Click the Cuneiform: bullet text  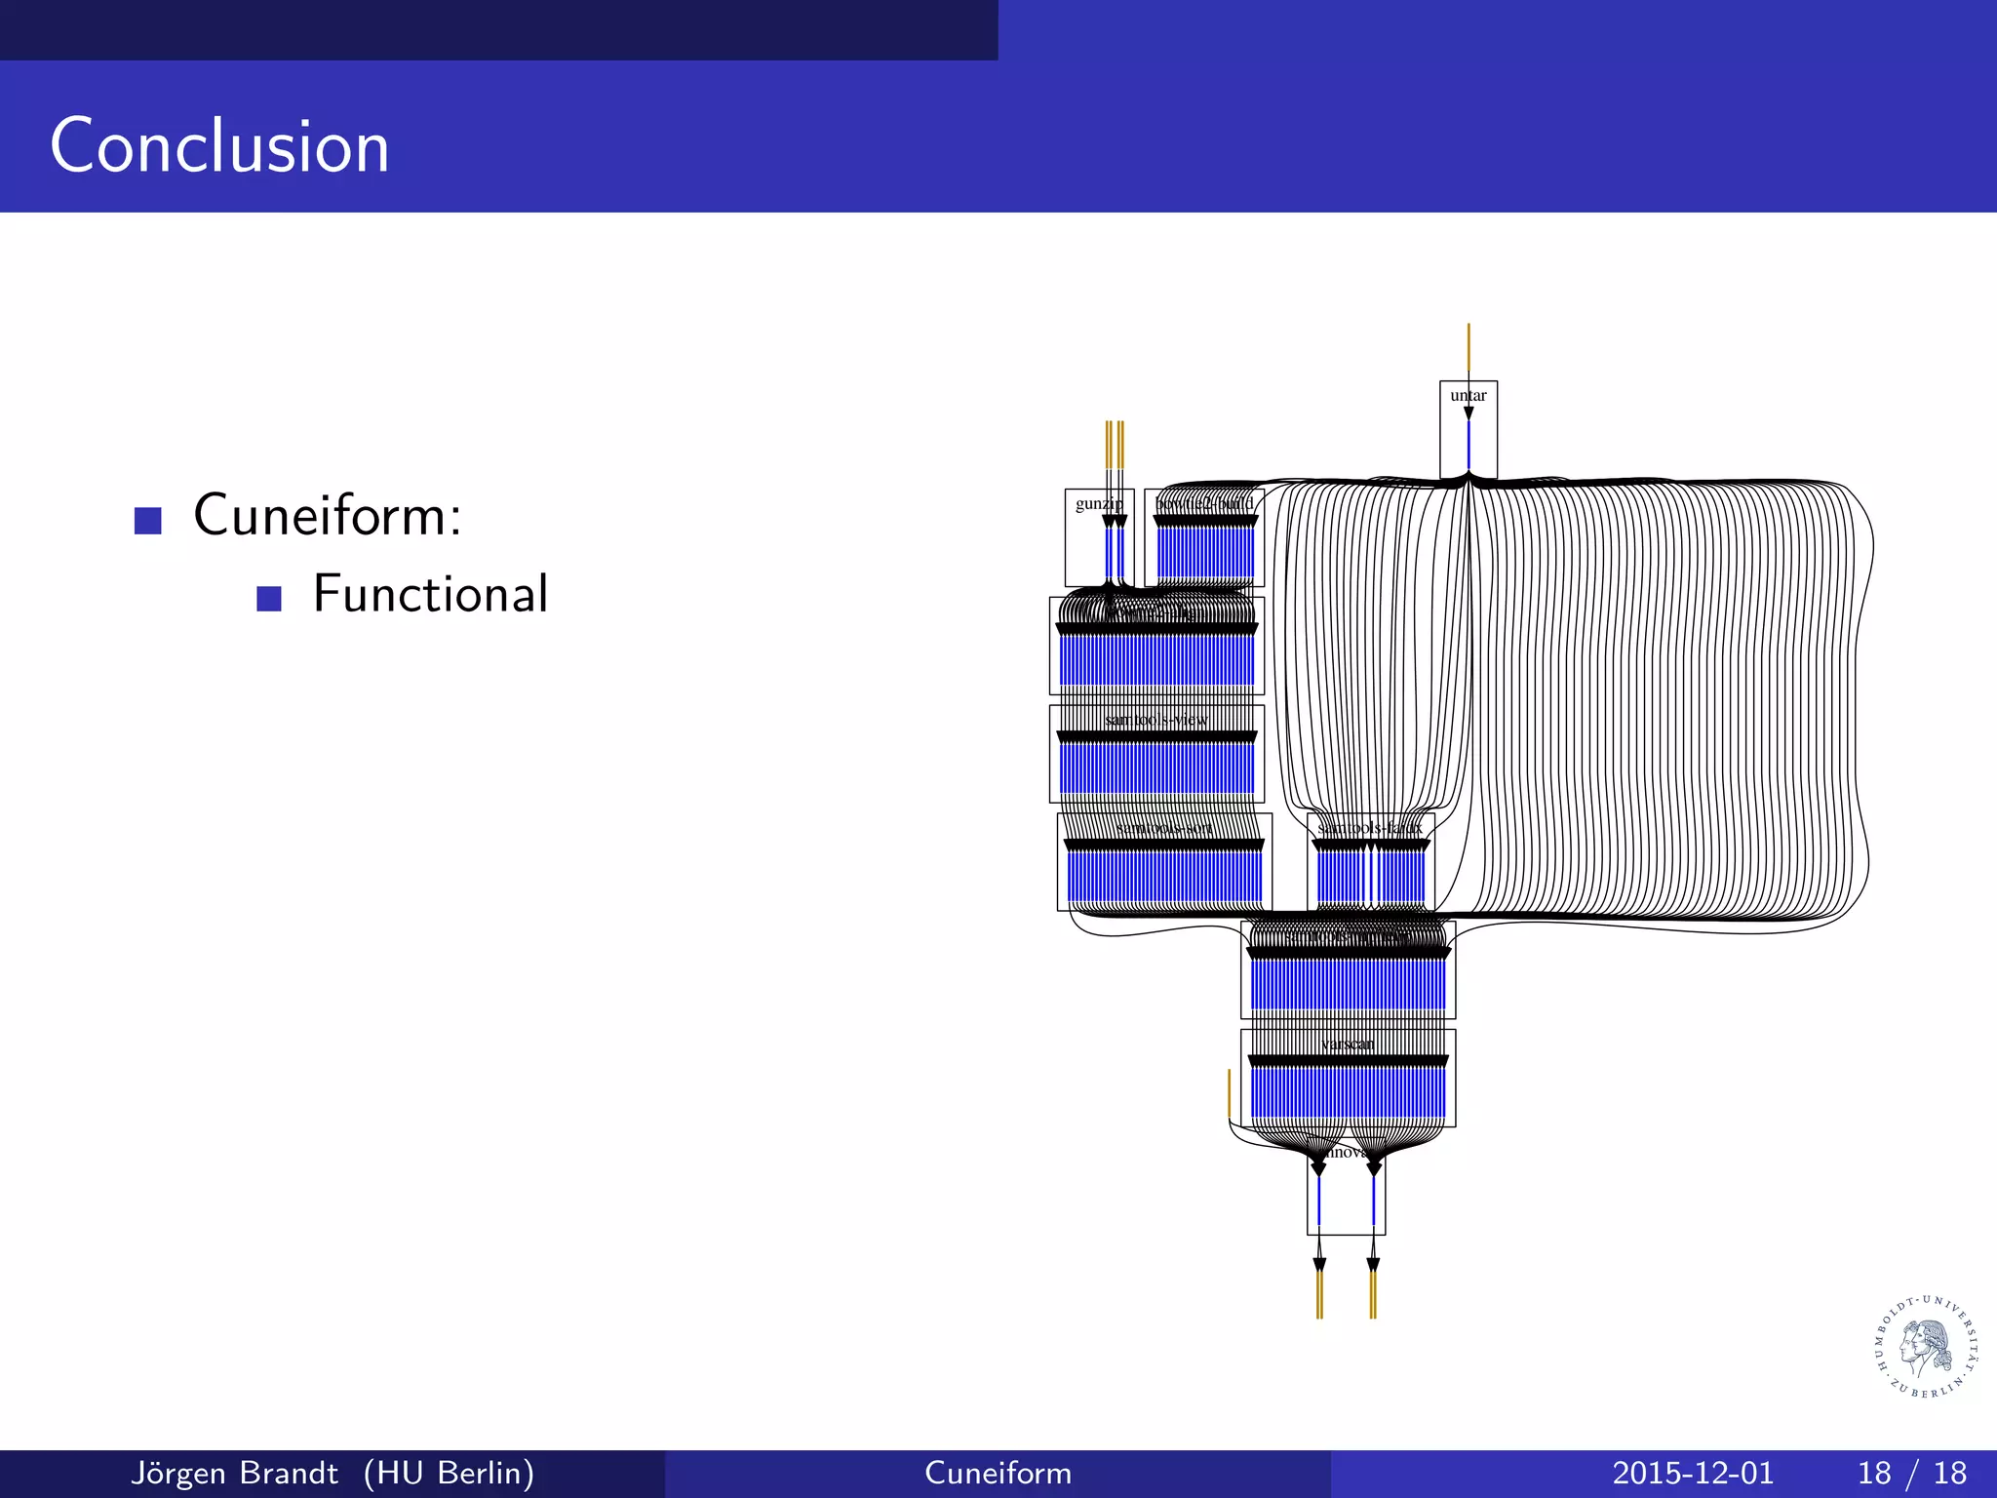[x=328, y=515]
